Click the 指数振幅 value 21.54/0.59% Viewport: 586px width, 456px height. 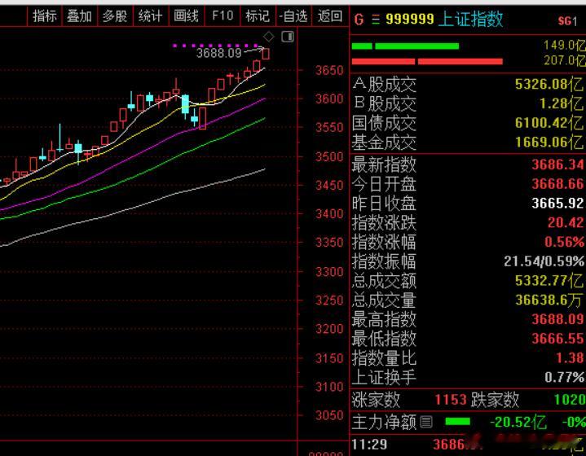544,261
